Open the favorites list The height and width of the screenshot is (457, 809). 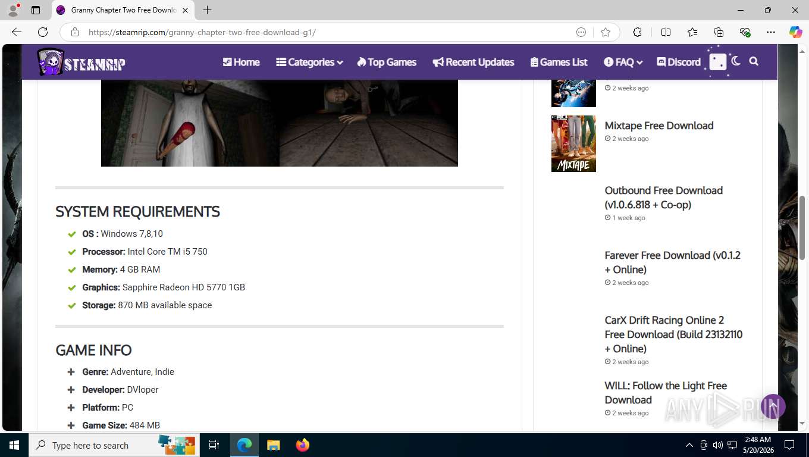click(x=692, y=32)
